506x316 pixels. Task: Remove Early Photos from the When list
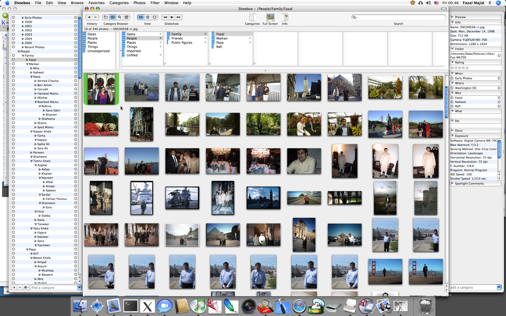452,78
